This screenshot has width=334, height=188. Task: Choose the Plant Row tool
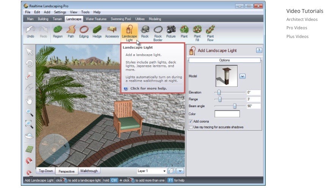(210, 33)
